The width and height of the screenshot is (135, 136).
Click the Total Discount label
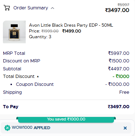click(19, 76)
